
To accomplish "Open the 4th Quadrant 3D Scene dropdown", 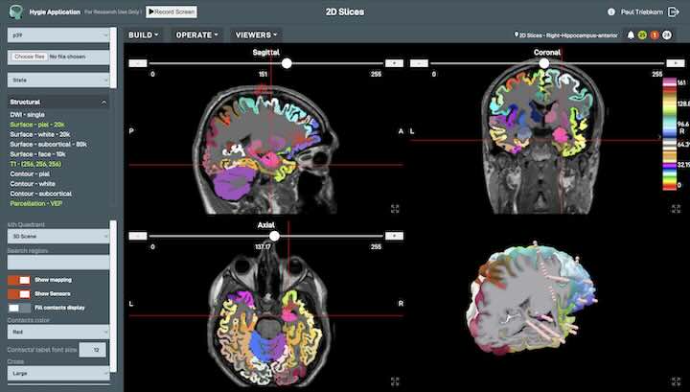I will tap(58, 235).
